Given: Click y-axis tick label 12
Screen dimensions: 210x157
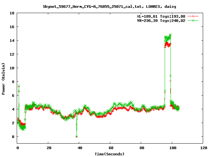Looking at the screenshot, I should pos(12,54).
